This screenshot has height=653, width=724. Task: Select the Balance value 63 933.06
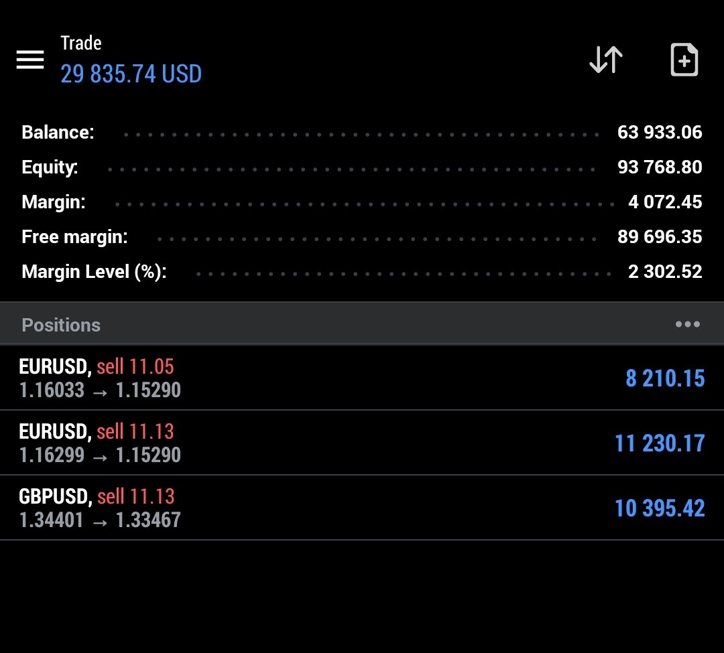pyautogui.click(x=660, y=133)
